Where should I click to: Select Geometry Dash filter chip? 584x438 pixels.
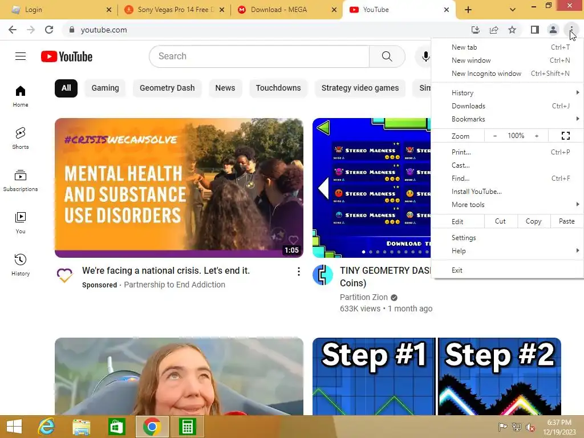(167, 88)
